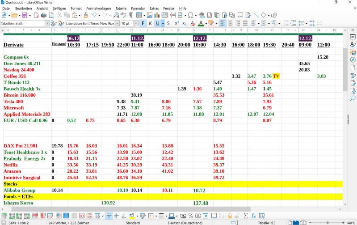Clear direct formatting
This screenshot has width=357, height=225.
coord(193,23)
